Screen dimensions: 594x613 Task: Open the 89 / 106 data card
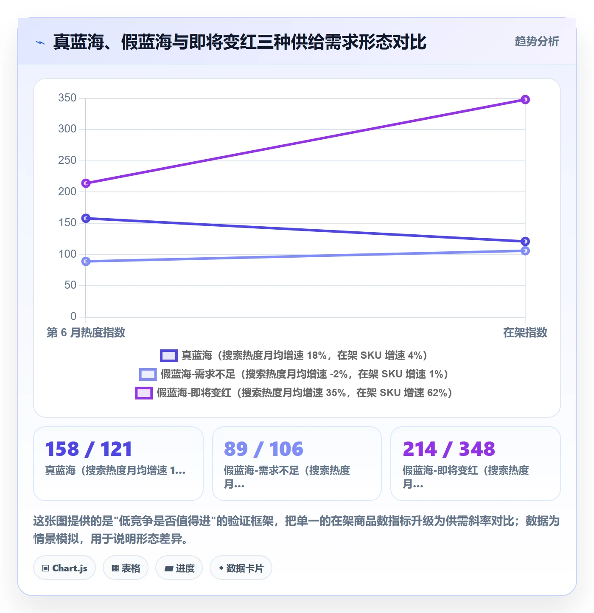tap(297, 464)
